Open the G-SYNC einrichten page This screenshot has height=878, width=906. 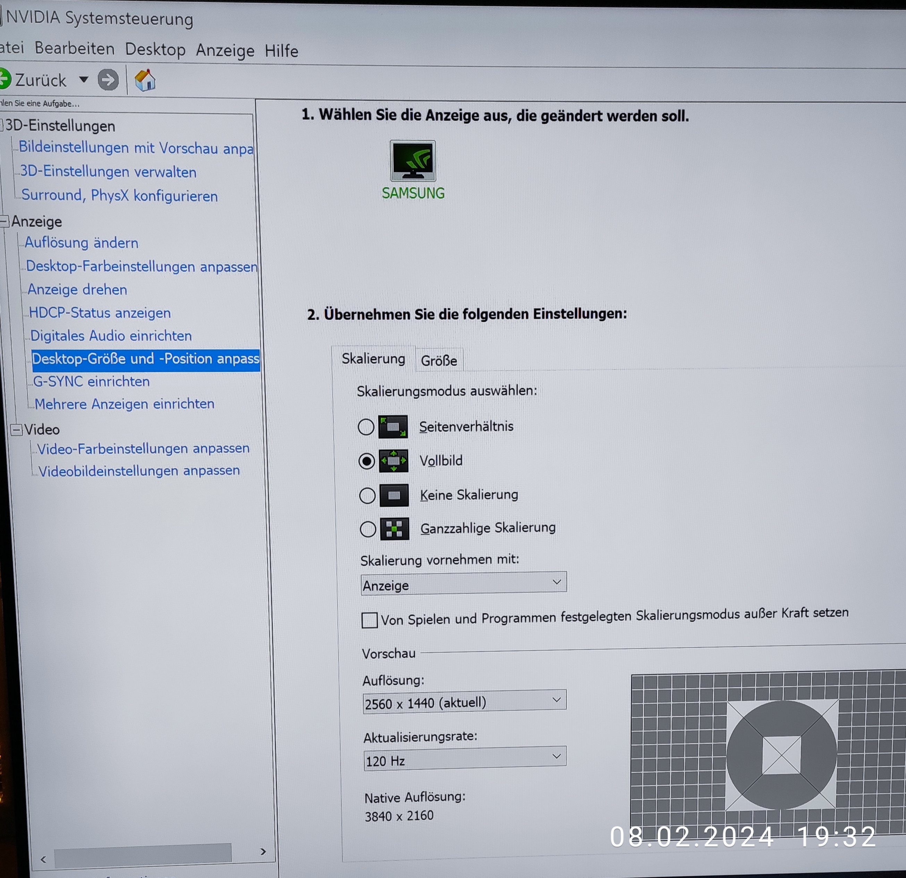pyautogui.click(x=92, y=381)
